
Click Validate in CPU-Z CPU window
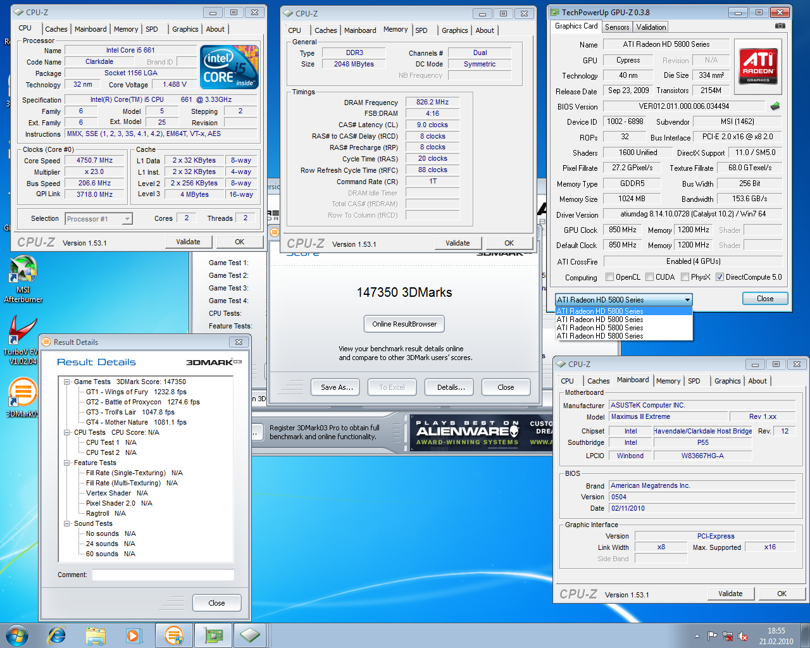point(188,242)
